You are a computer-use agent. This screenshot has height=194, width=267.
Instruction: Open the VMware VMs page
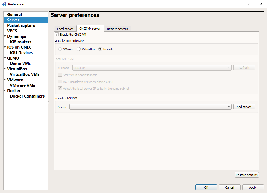23,85
